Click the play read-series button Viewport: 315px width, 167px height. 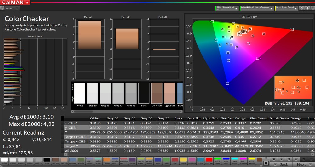281,159
